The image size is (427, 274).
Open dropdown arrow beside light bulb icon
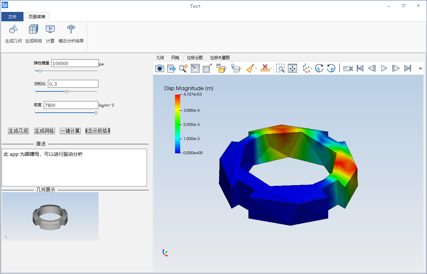coord(242,68)
